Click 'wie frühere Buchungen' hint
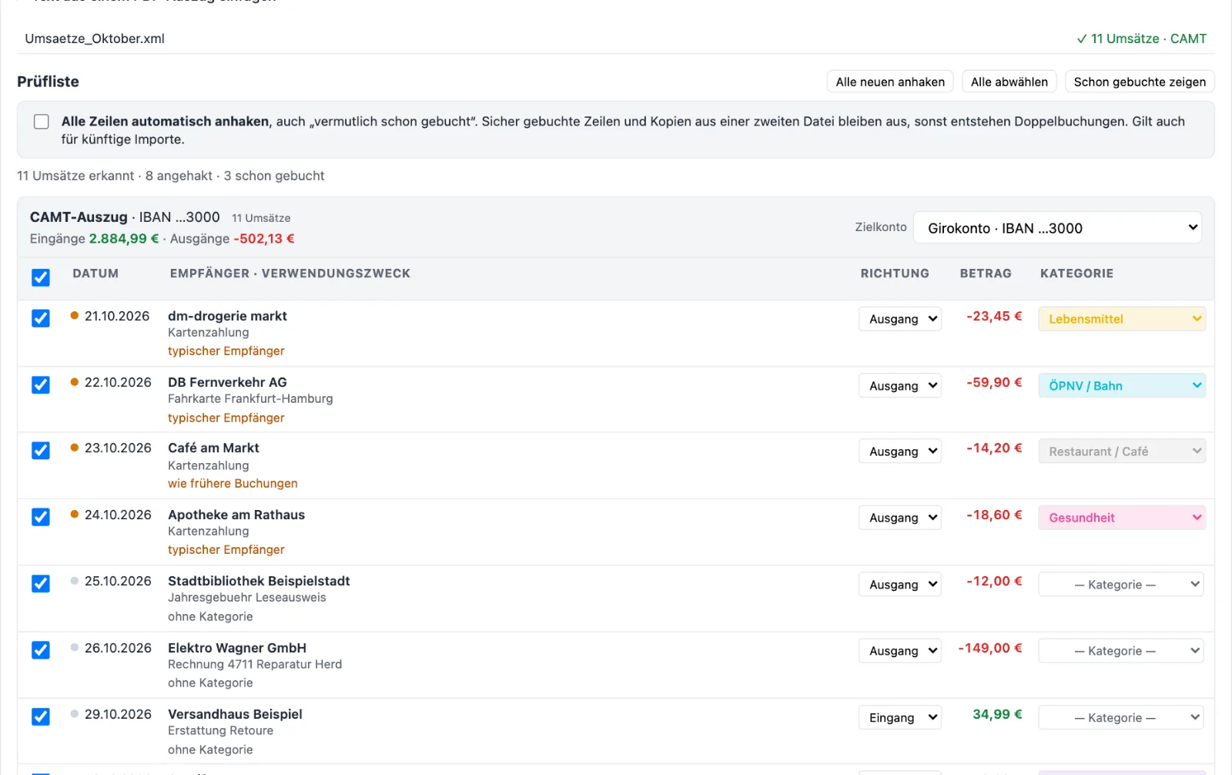The width and height of the screenshot is (1232, 775). (233, 484)
